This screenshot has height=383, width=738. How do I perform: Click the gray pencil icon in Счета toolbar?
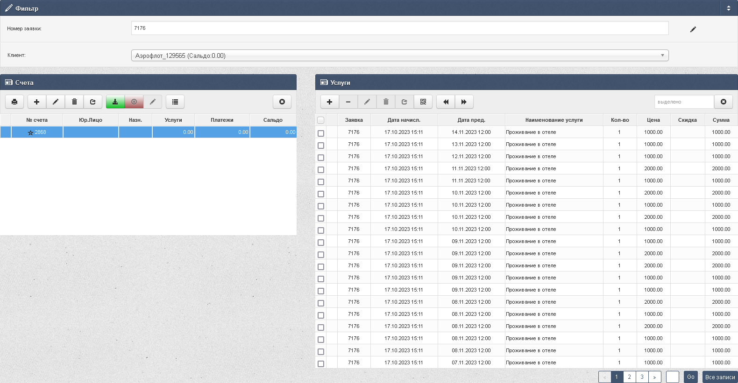click(x=153, y=102)
